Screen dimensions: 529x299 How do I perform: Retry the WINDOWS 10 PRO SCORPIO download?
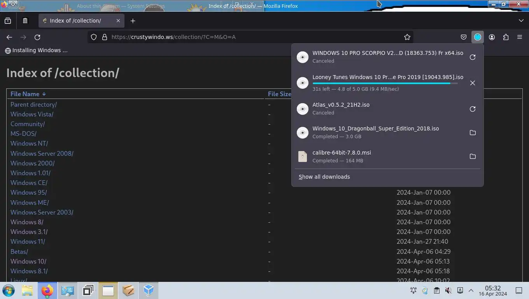coord(473,57)
